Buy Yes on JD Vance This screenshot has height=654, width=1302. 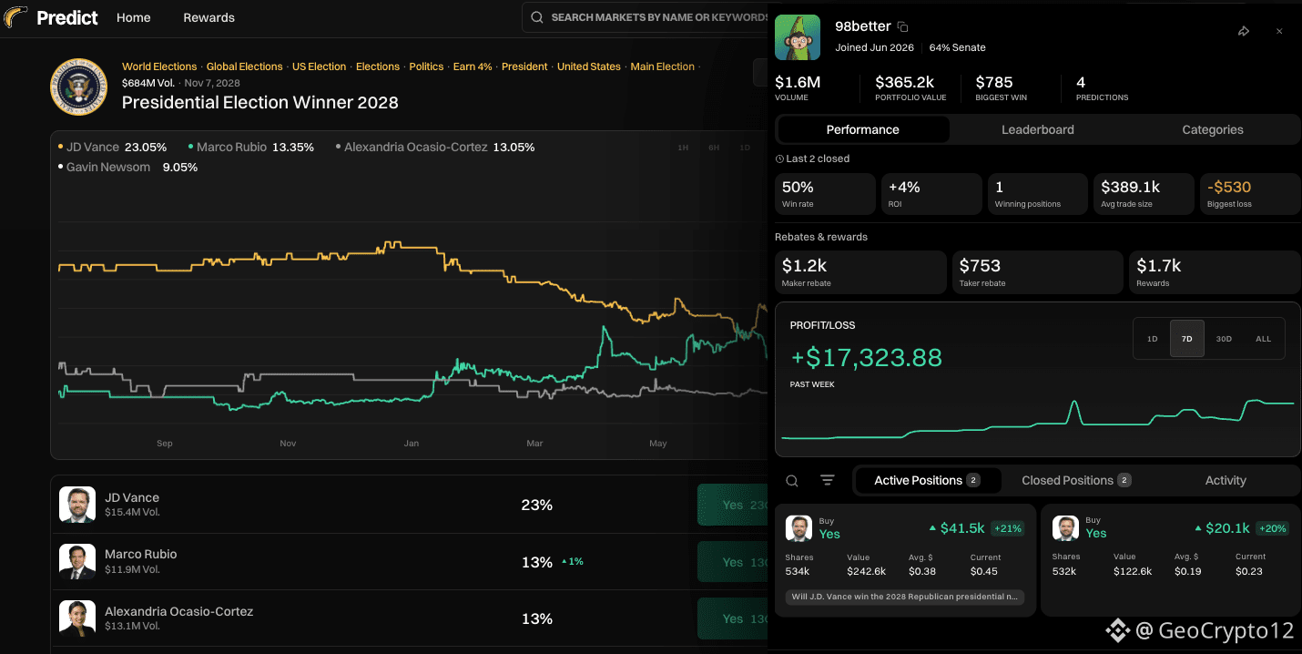coord(733,505)
